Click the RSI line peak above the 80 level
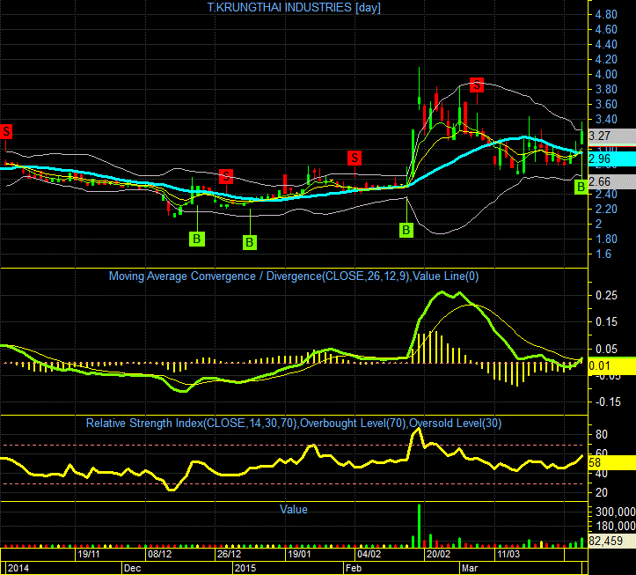The image size is (636, 575). 417,430
